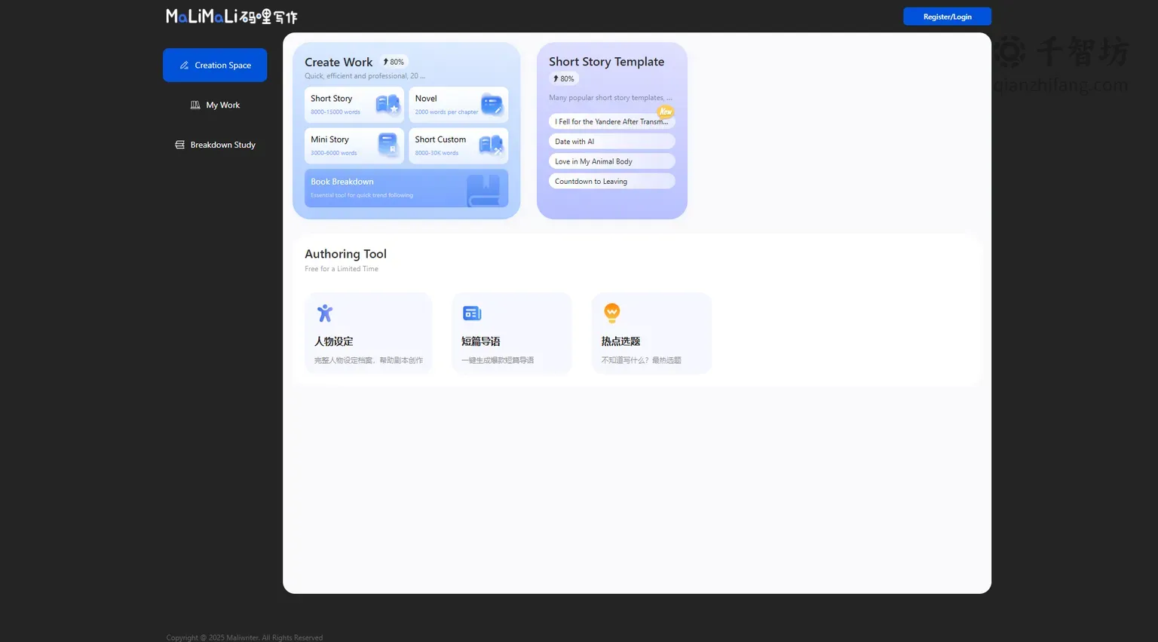
Task: Select the Creation Space menu item
Action: click(215, 65)
